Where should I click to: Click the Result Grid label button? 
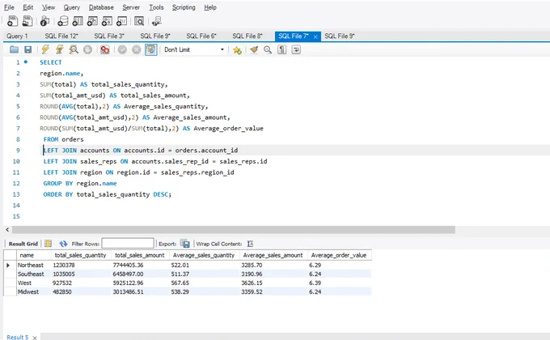click(23, 244)
